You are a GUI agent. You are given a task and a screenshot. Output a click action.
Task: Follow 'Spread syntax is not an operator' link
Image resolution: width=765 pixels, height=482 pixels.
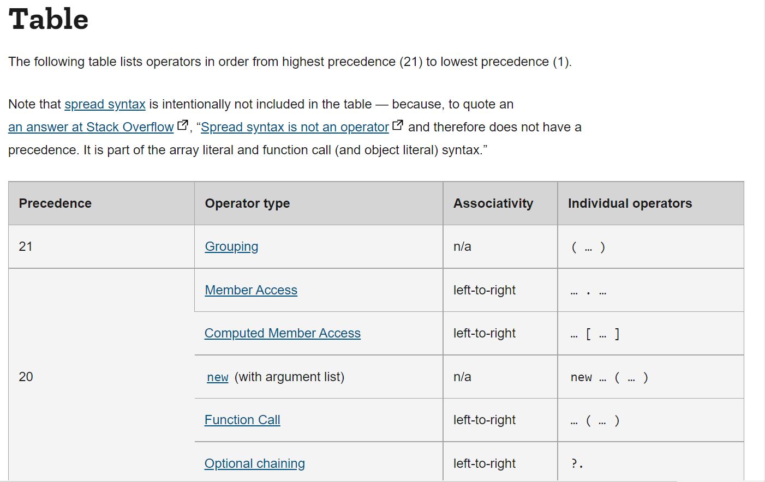[x=295, y=127]
